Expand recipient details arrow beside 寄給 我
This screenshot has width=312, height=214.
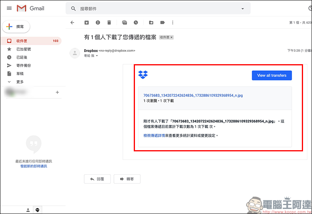pyautogui.click(x=97, y=56)
